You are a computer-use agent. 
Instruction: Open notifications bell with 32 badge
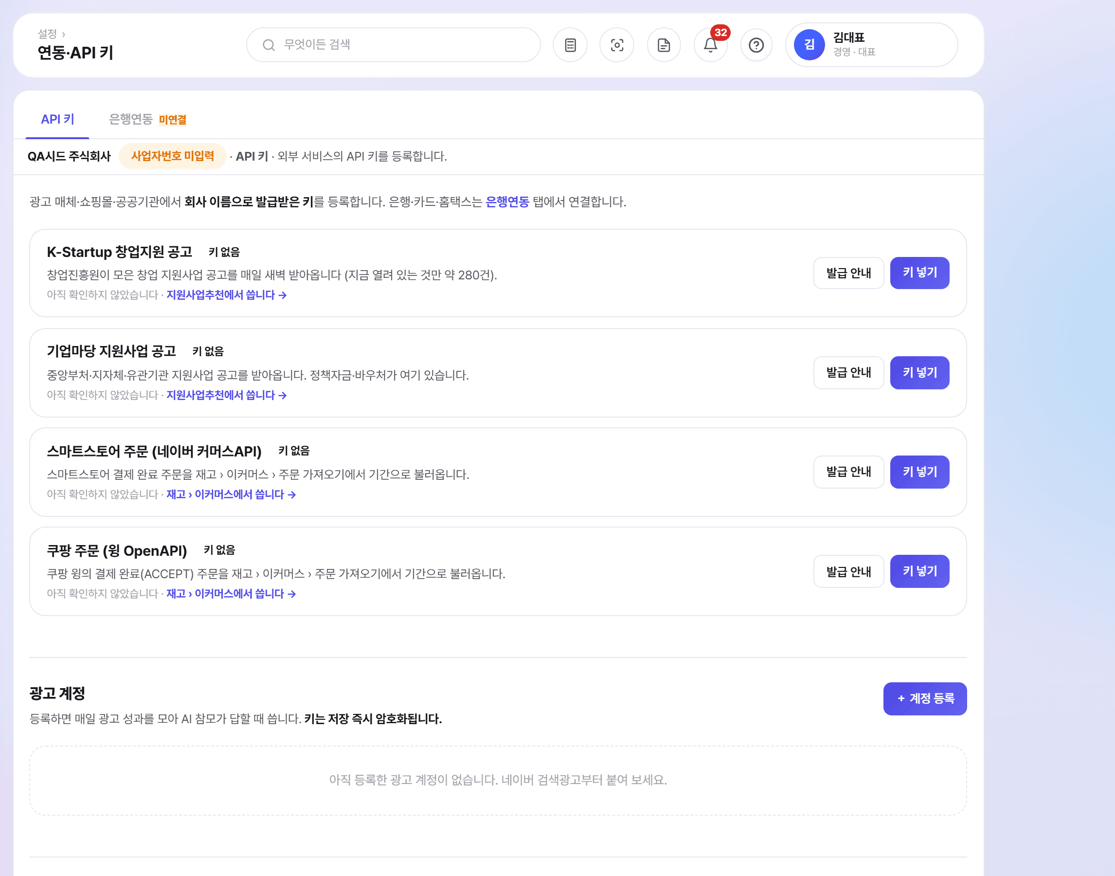(711, 45)
